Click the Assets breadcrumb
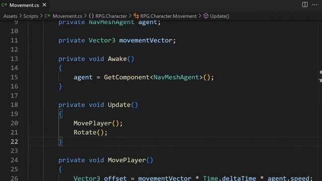This screenshot has height=181, width=322. (10, 16)
